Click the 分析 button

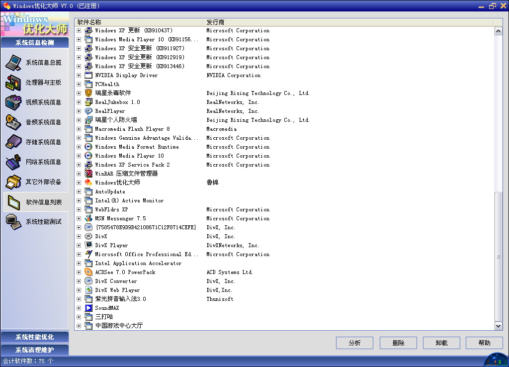click(354, 343)
